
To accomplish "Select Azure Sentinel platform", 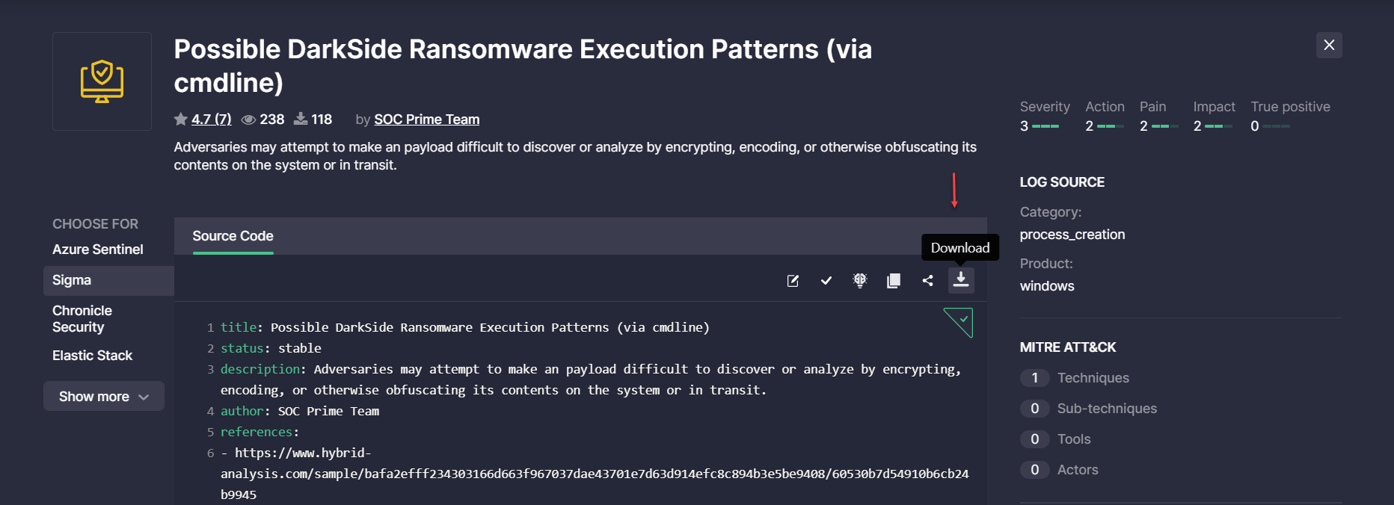I will click(x=98, y=250).
